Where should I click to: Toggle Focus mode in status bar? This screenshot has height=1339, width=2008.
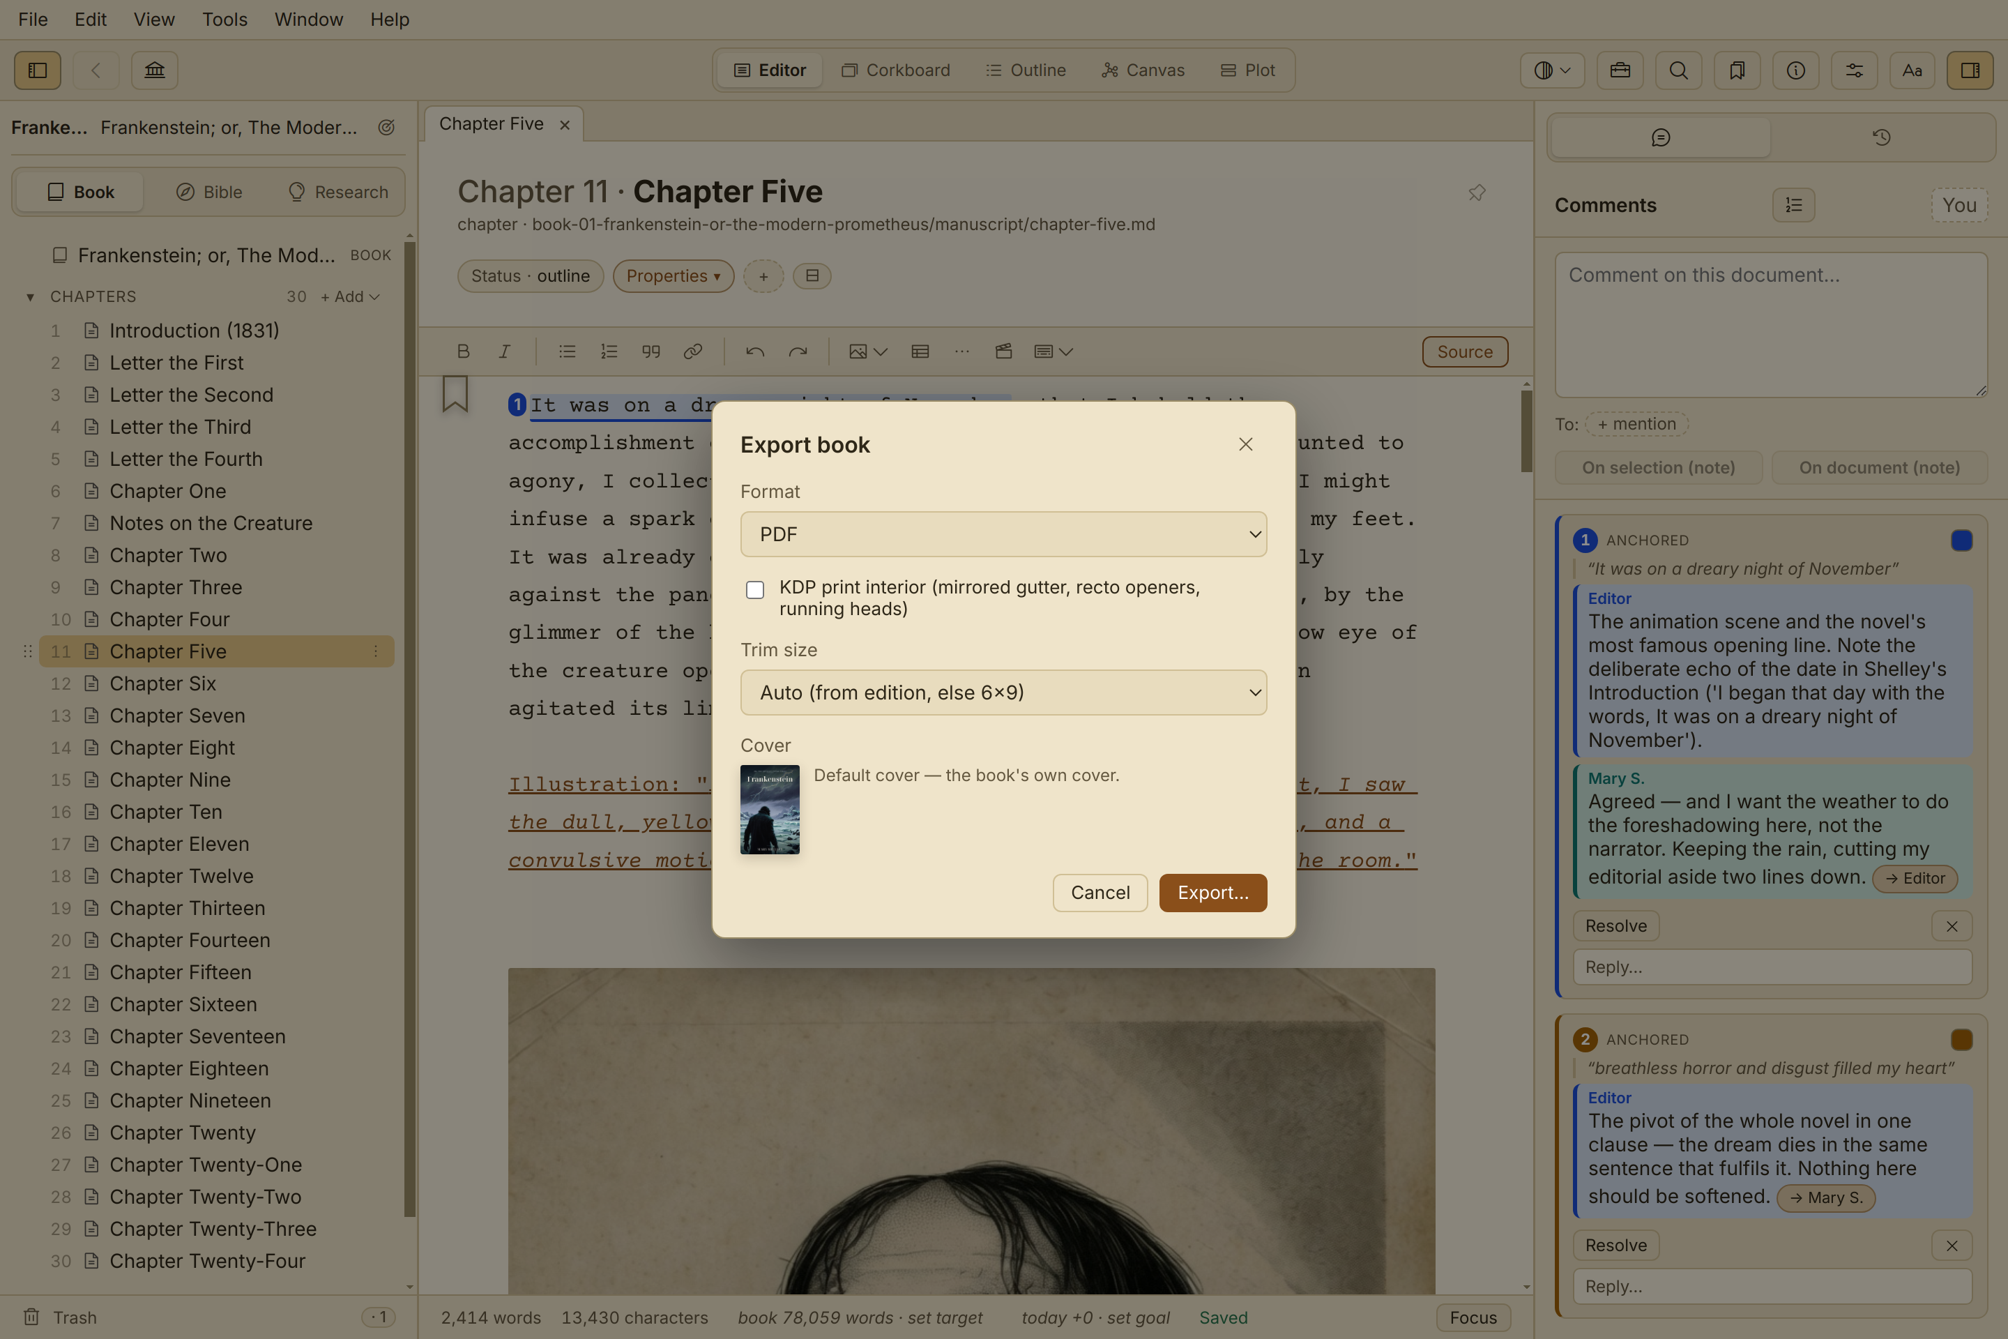1473,1317
